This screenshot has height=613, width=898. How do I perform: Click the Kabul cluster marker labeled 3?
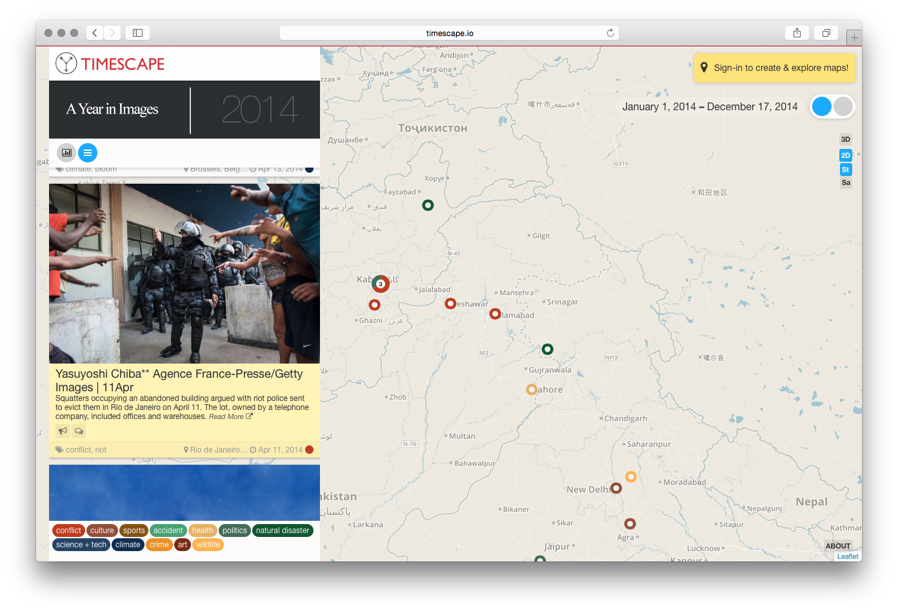coord(381,284)
